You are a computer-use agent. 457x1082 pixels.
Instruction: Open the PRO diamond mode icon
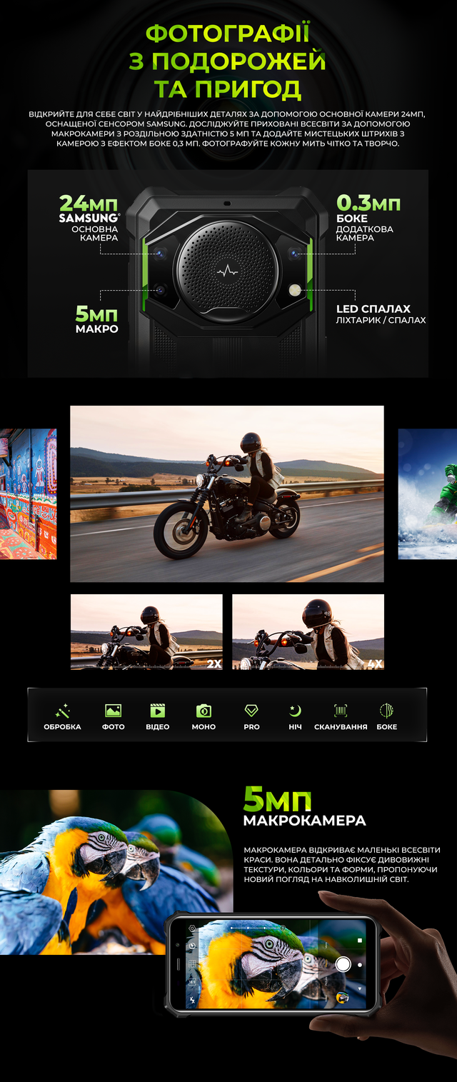[x=251, y=711]
